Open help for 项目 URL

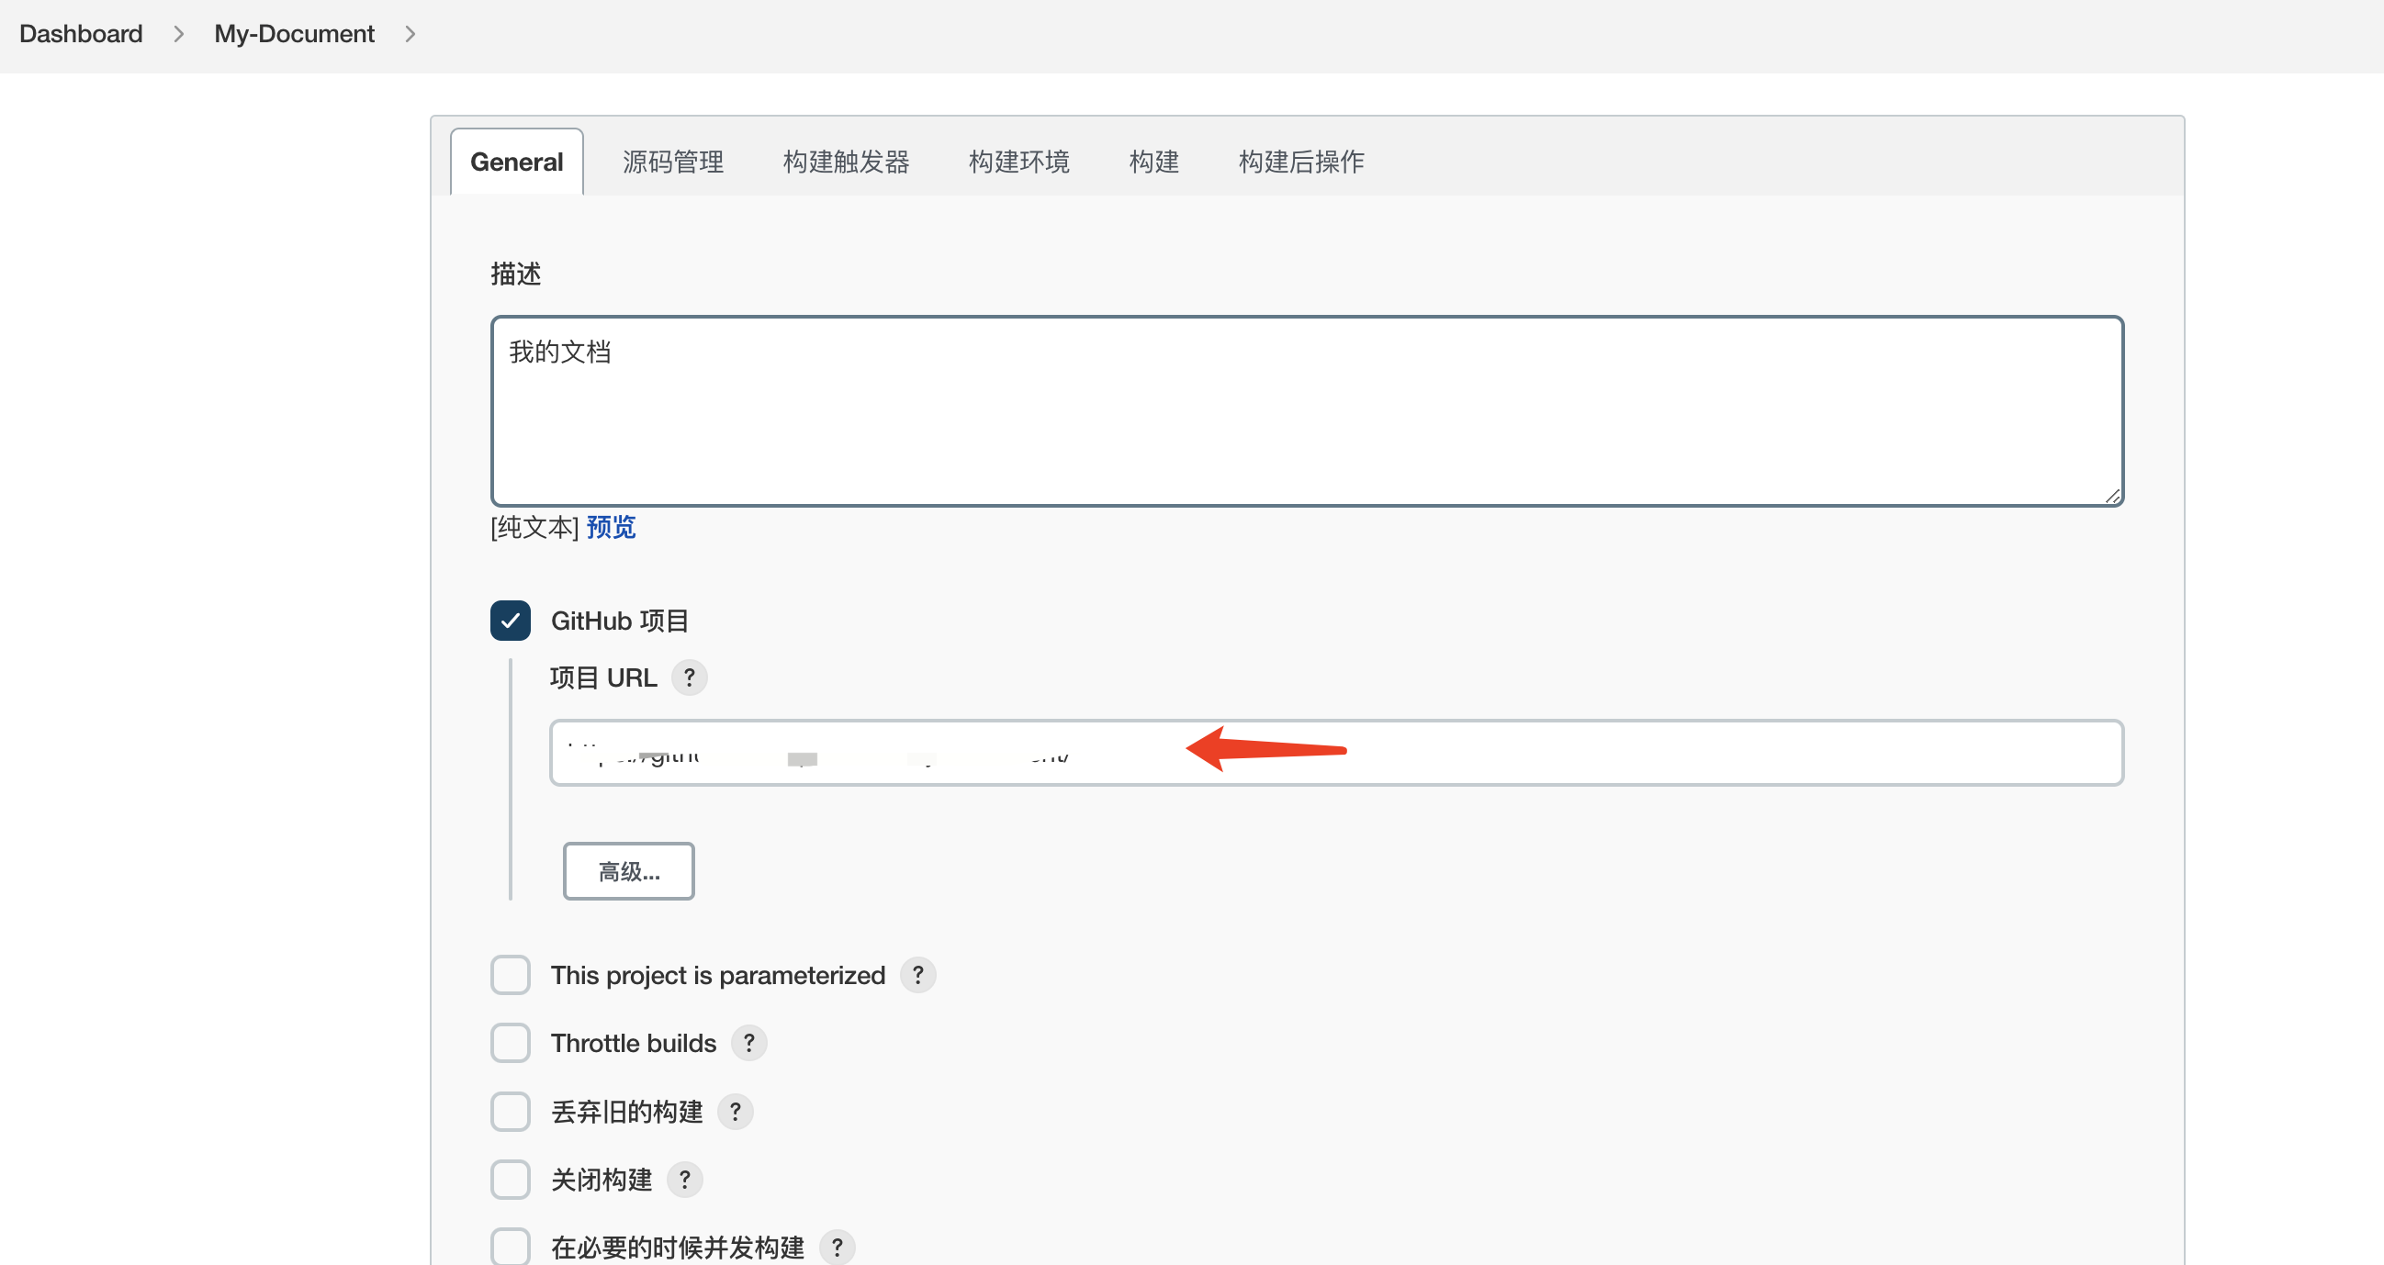(x=690, y=677)
